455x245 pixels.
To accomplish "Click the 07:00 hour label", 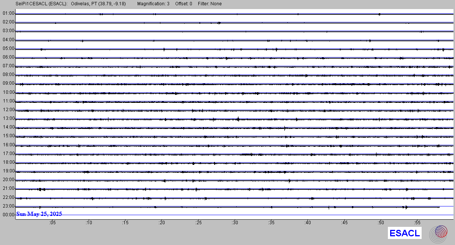I will coord(8,66).
